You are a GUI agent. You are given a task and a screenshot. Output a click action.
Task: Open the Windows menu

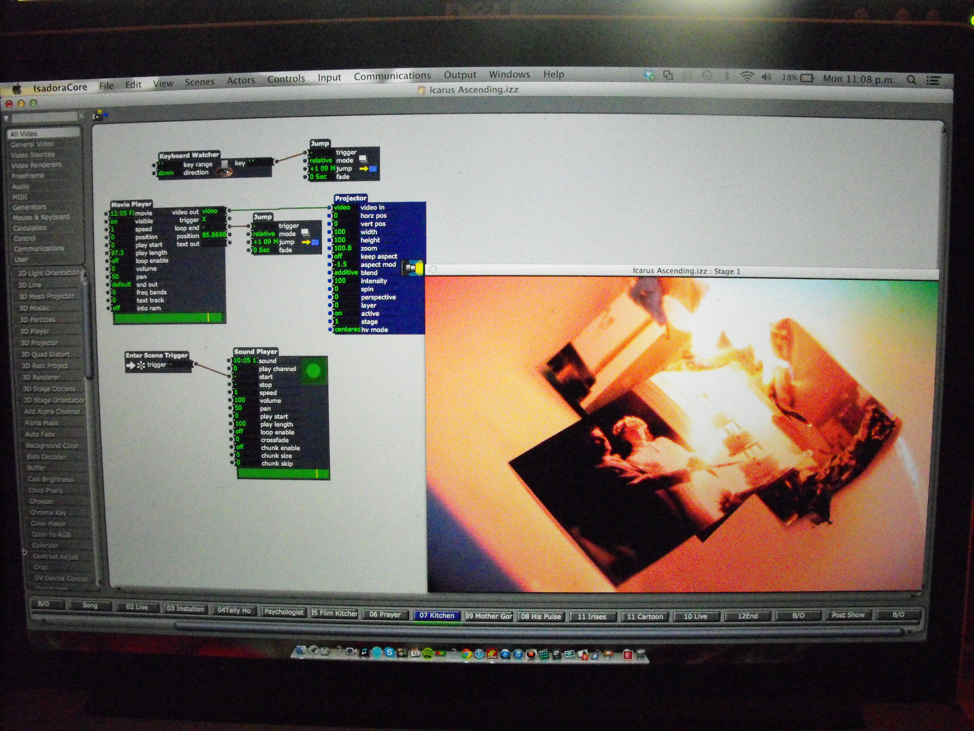[x=509, y=75]
